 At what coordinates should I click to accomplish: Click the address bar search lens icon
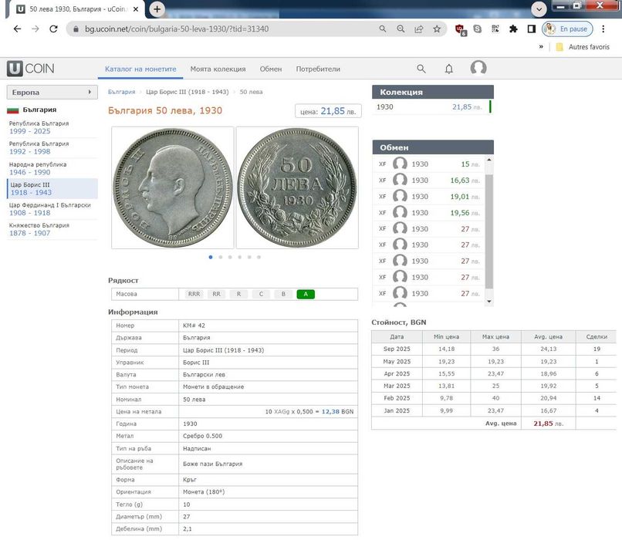(x=383, y=29)
